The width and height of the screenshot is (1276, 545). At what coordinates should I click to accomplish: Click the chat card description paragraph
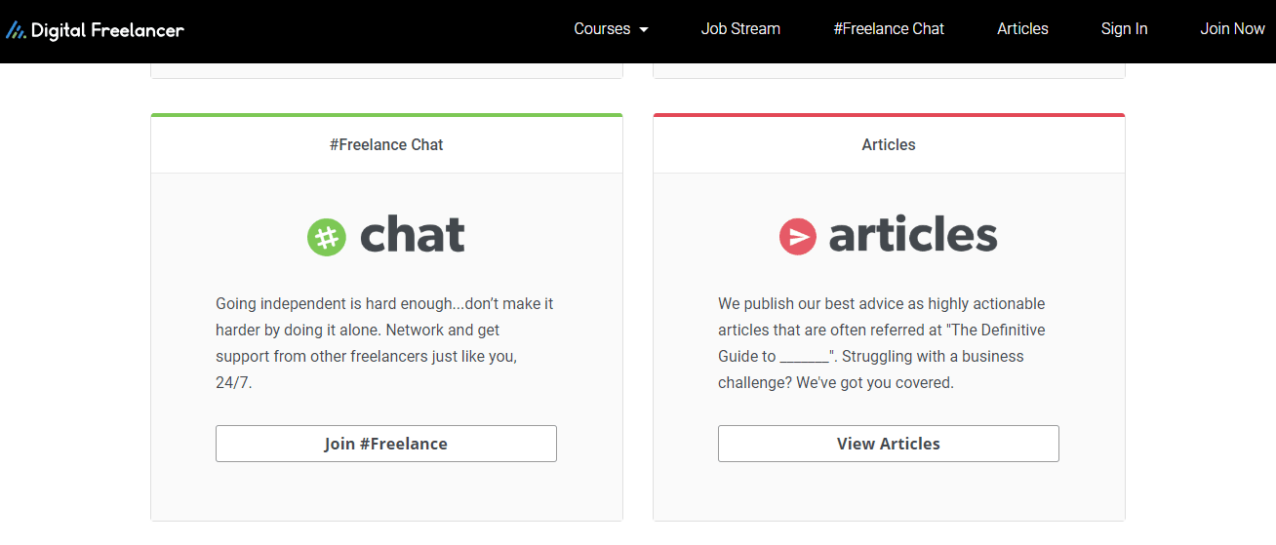point(384,343)
